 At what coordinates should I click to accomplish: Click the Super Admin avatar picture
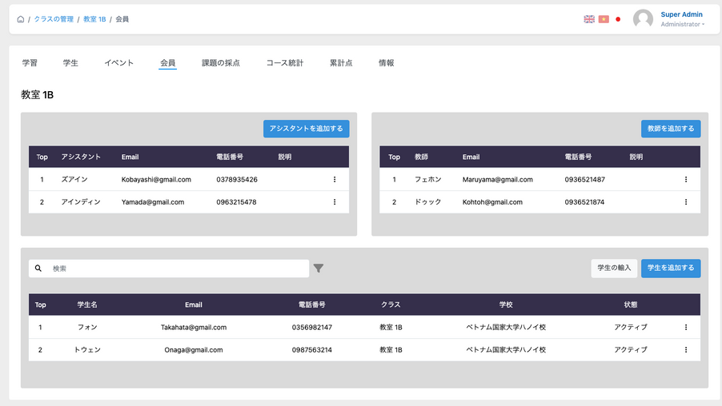point(643,19)
